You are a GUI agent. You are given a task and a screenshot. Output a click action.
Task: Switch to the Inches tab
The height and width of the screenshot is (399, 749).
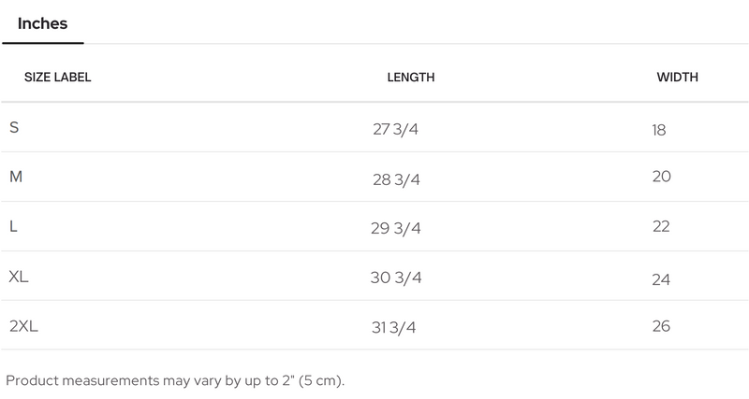(x=42, y=24)
